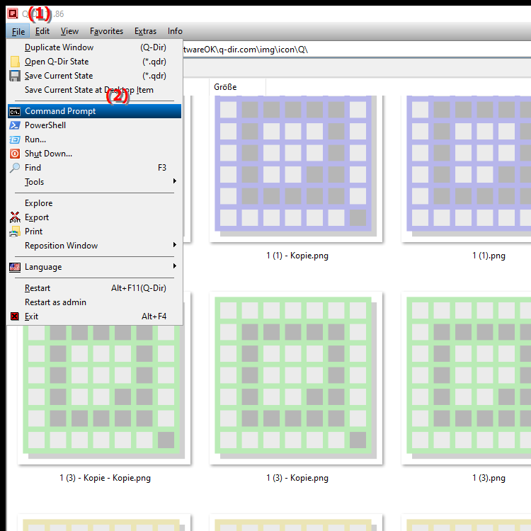The width and height of the screenshot is (531, 531).
Task: Click file name 1 (1).png
Action: pos(489,256)
